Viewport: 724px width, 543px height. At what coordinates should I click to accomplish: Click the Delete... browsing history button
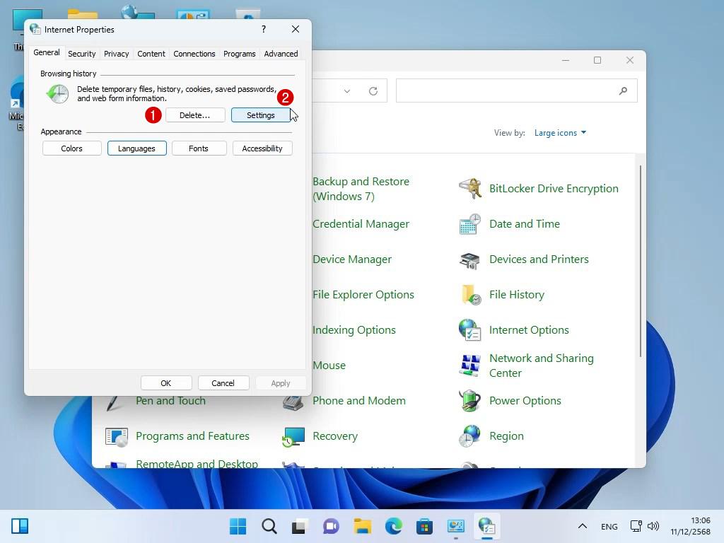[x=194, y=115]
